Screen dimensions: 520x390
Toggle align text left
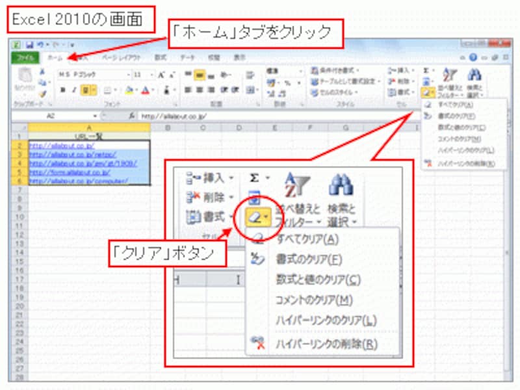click(188, 90)
